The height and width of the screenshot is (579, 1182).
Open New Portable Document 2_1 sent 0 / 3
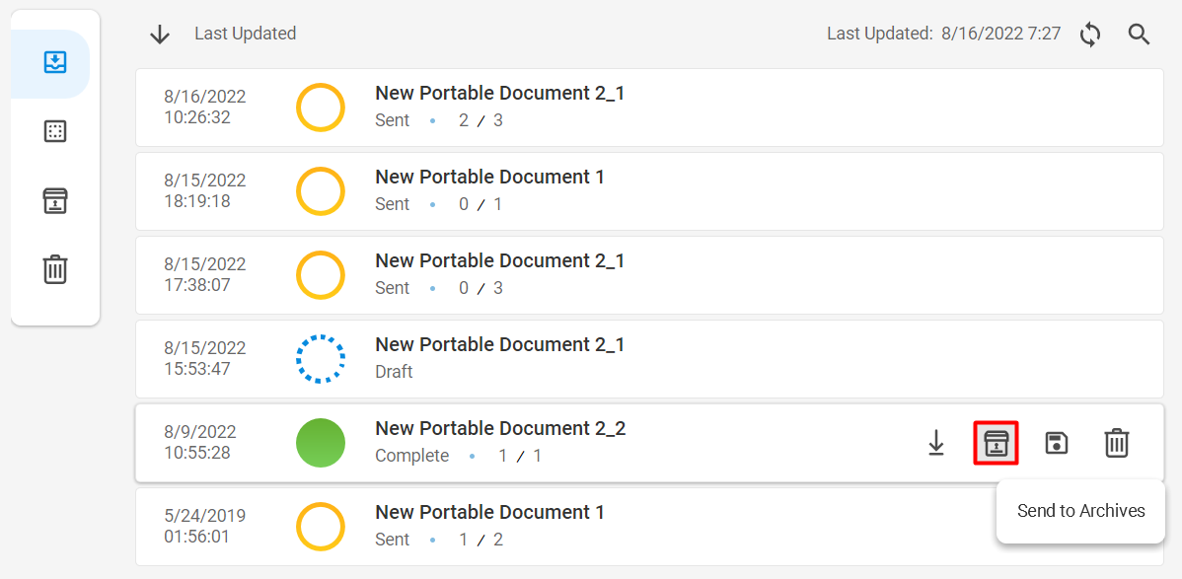pyautogui.click(x=649, y=275)
